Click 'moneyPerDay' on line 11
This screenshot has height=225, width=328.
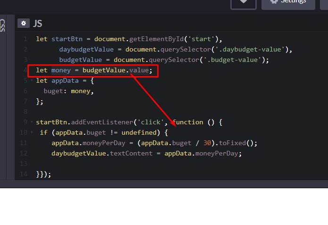click(104, 143)
